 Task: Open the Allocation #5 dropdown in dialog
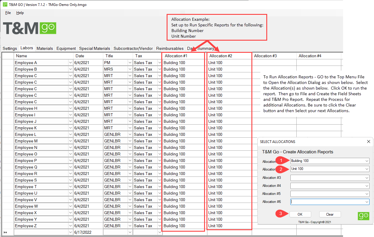click(367, 194)
